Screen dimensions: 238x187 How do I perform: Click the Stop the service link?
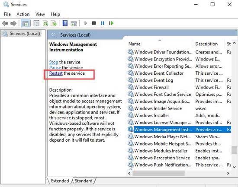click(x=54, y=62)
